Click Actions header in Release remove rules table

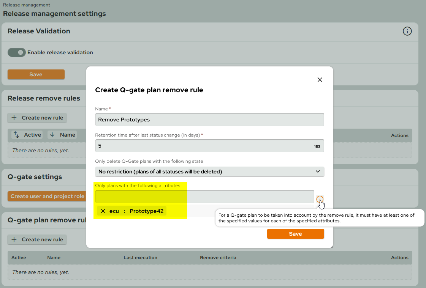pyautogui.click(x=400, y=135)
